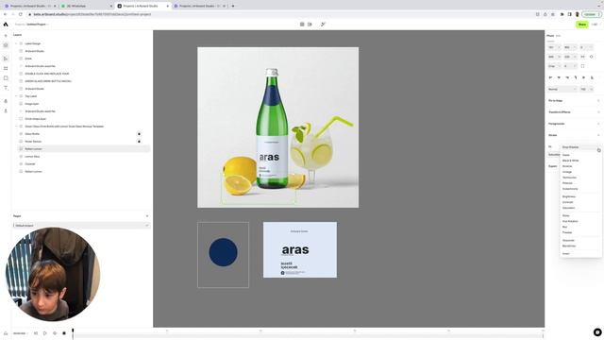Click the aras label design artboard
The width and height of the screenshot is (604, 340).
pos(300,249)
